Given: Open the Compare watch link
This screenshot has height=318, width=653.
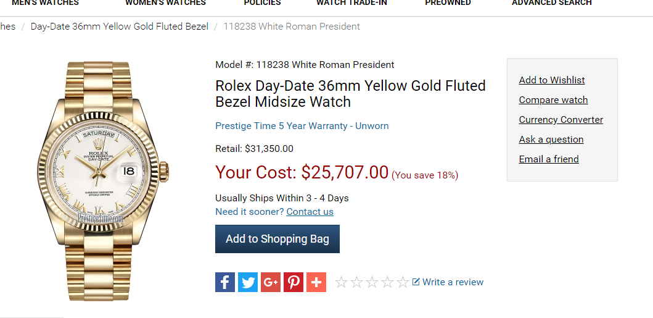Looking at the screenshot, I should click(x=553, y=100).
